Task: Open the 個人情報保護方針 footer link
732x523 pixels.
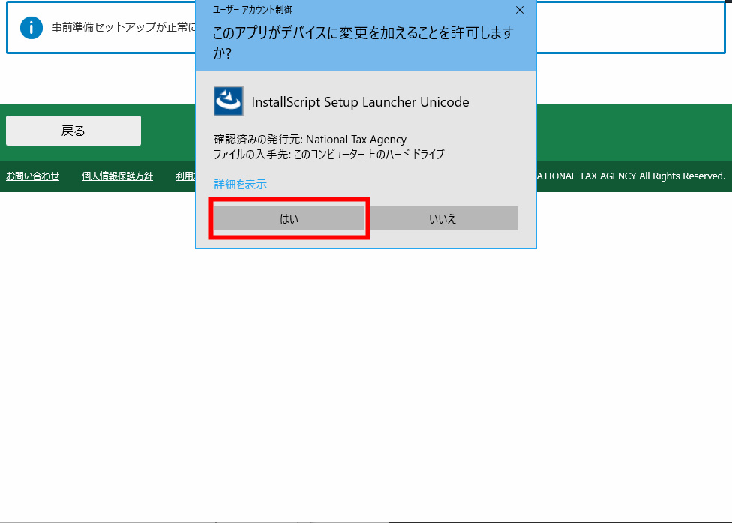Action: tap(117, 176)
